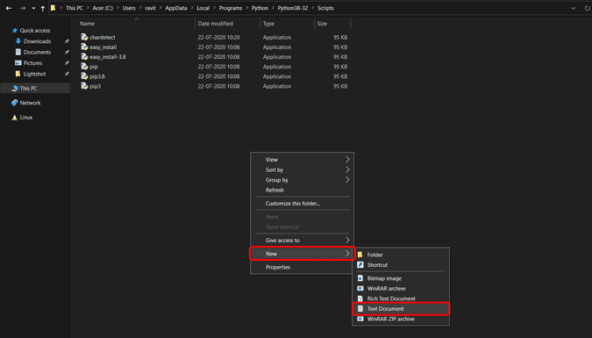This screenshot has width=592, height=338.
Task: Click the Forward navigation arrow
Action: [23, 8]
